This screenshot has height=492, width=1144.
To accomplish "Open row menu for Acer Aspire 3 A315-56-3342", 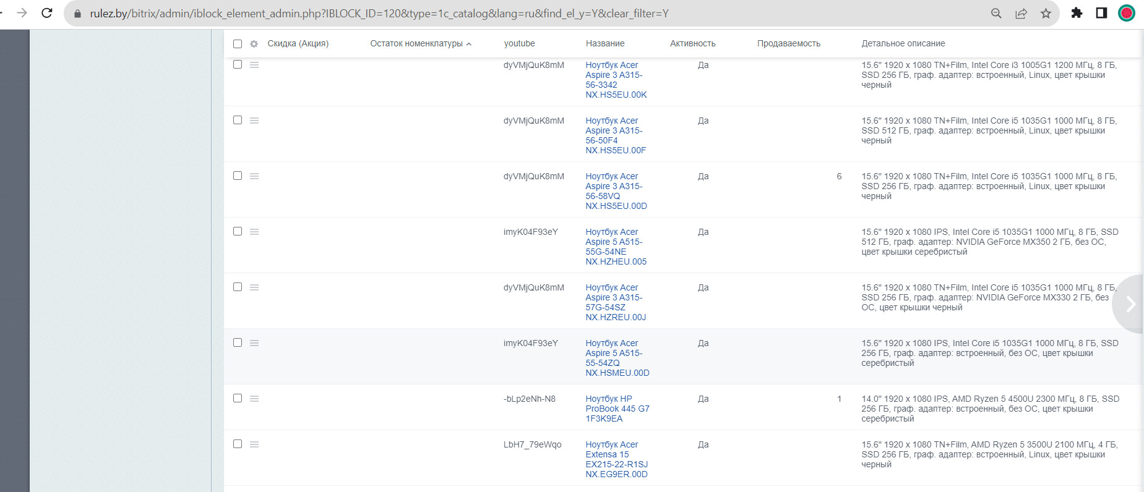I will click(x=254, y=65).
